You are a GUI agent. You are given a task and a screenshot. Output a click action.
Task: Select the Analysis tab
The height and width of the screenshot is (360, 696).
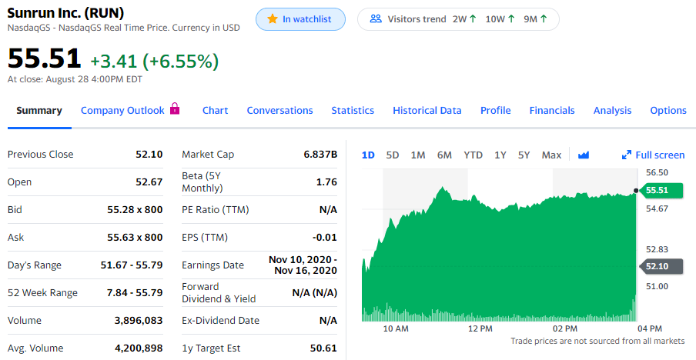(612, 110)
